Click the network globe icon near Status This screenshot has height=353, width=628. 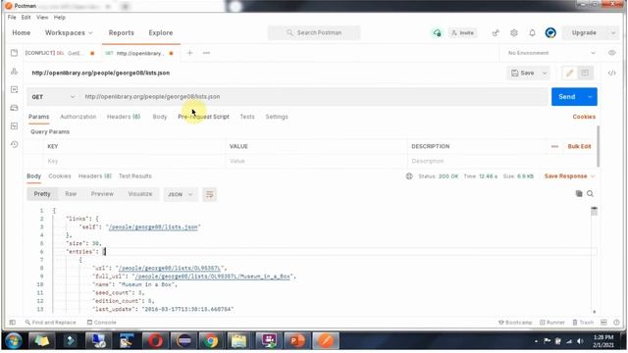click(x=409, y=176)
